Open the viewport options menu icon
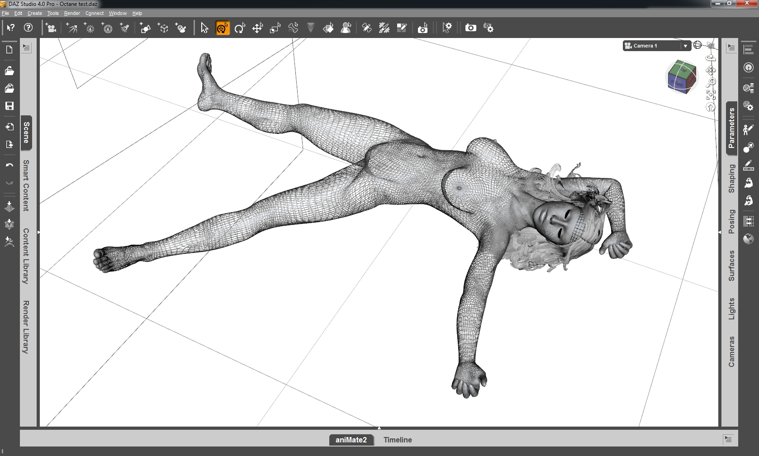Screen dimensions: 759x456 point(711,45)
